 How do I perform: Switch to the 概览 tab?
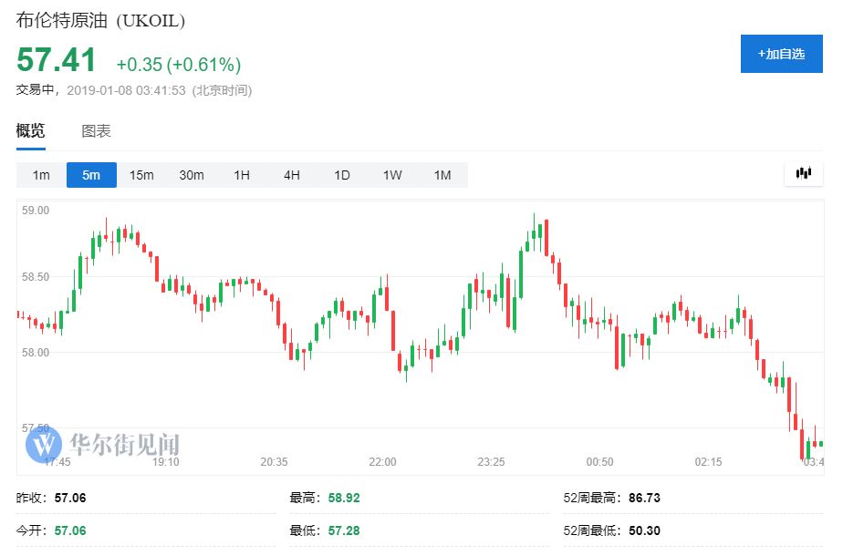coord(30,131)
